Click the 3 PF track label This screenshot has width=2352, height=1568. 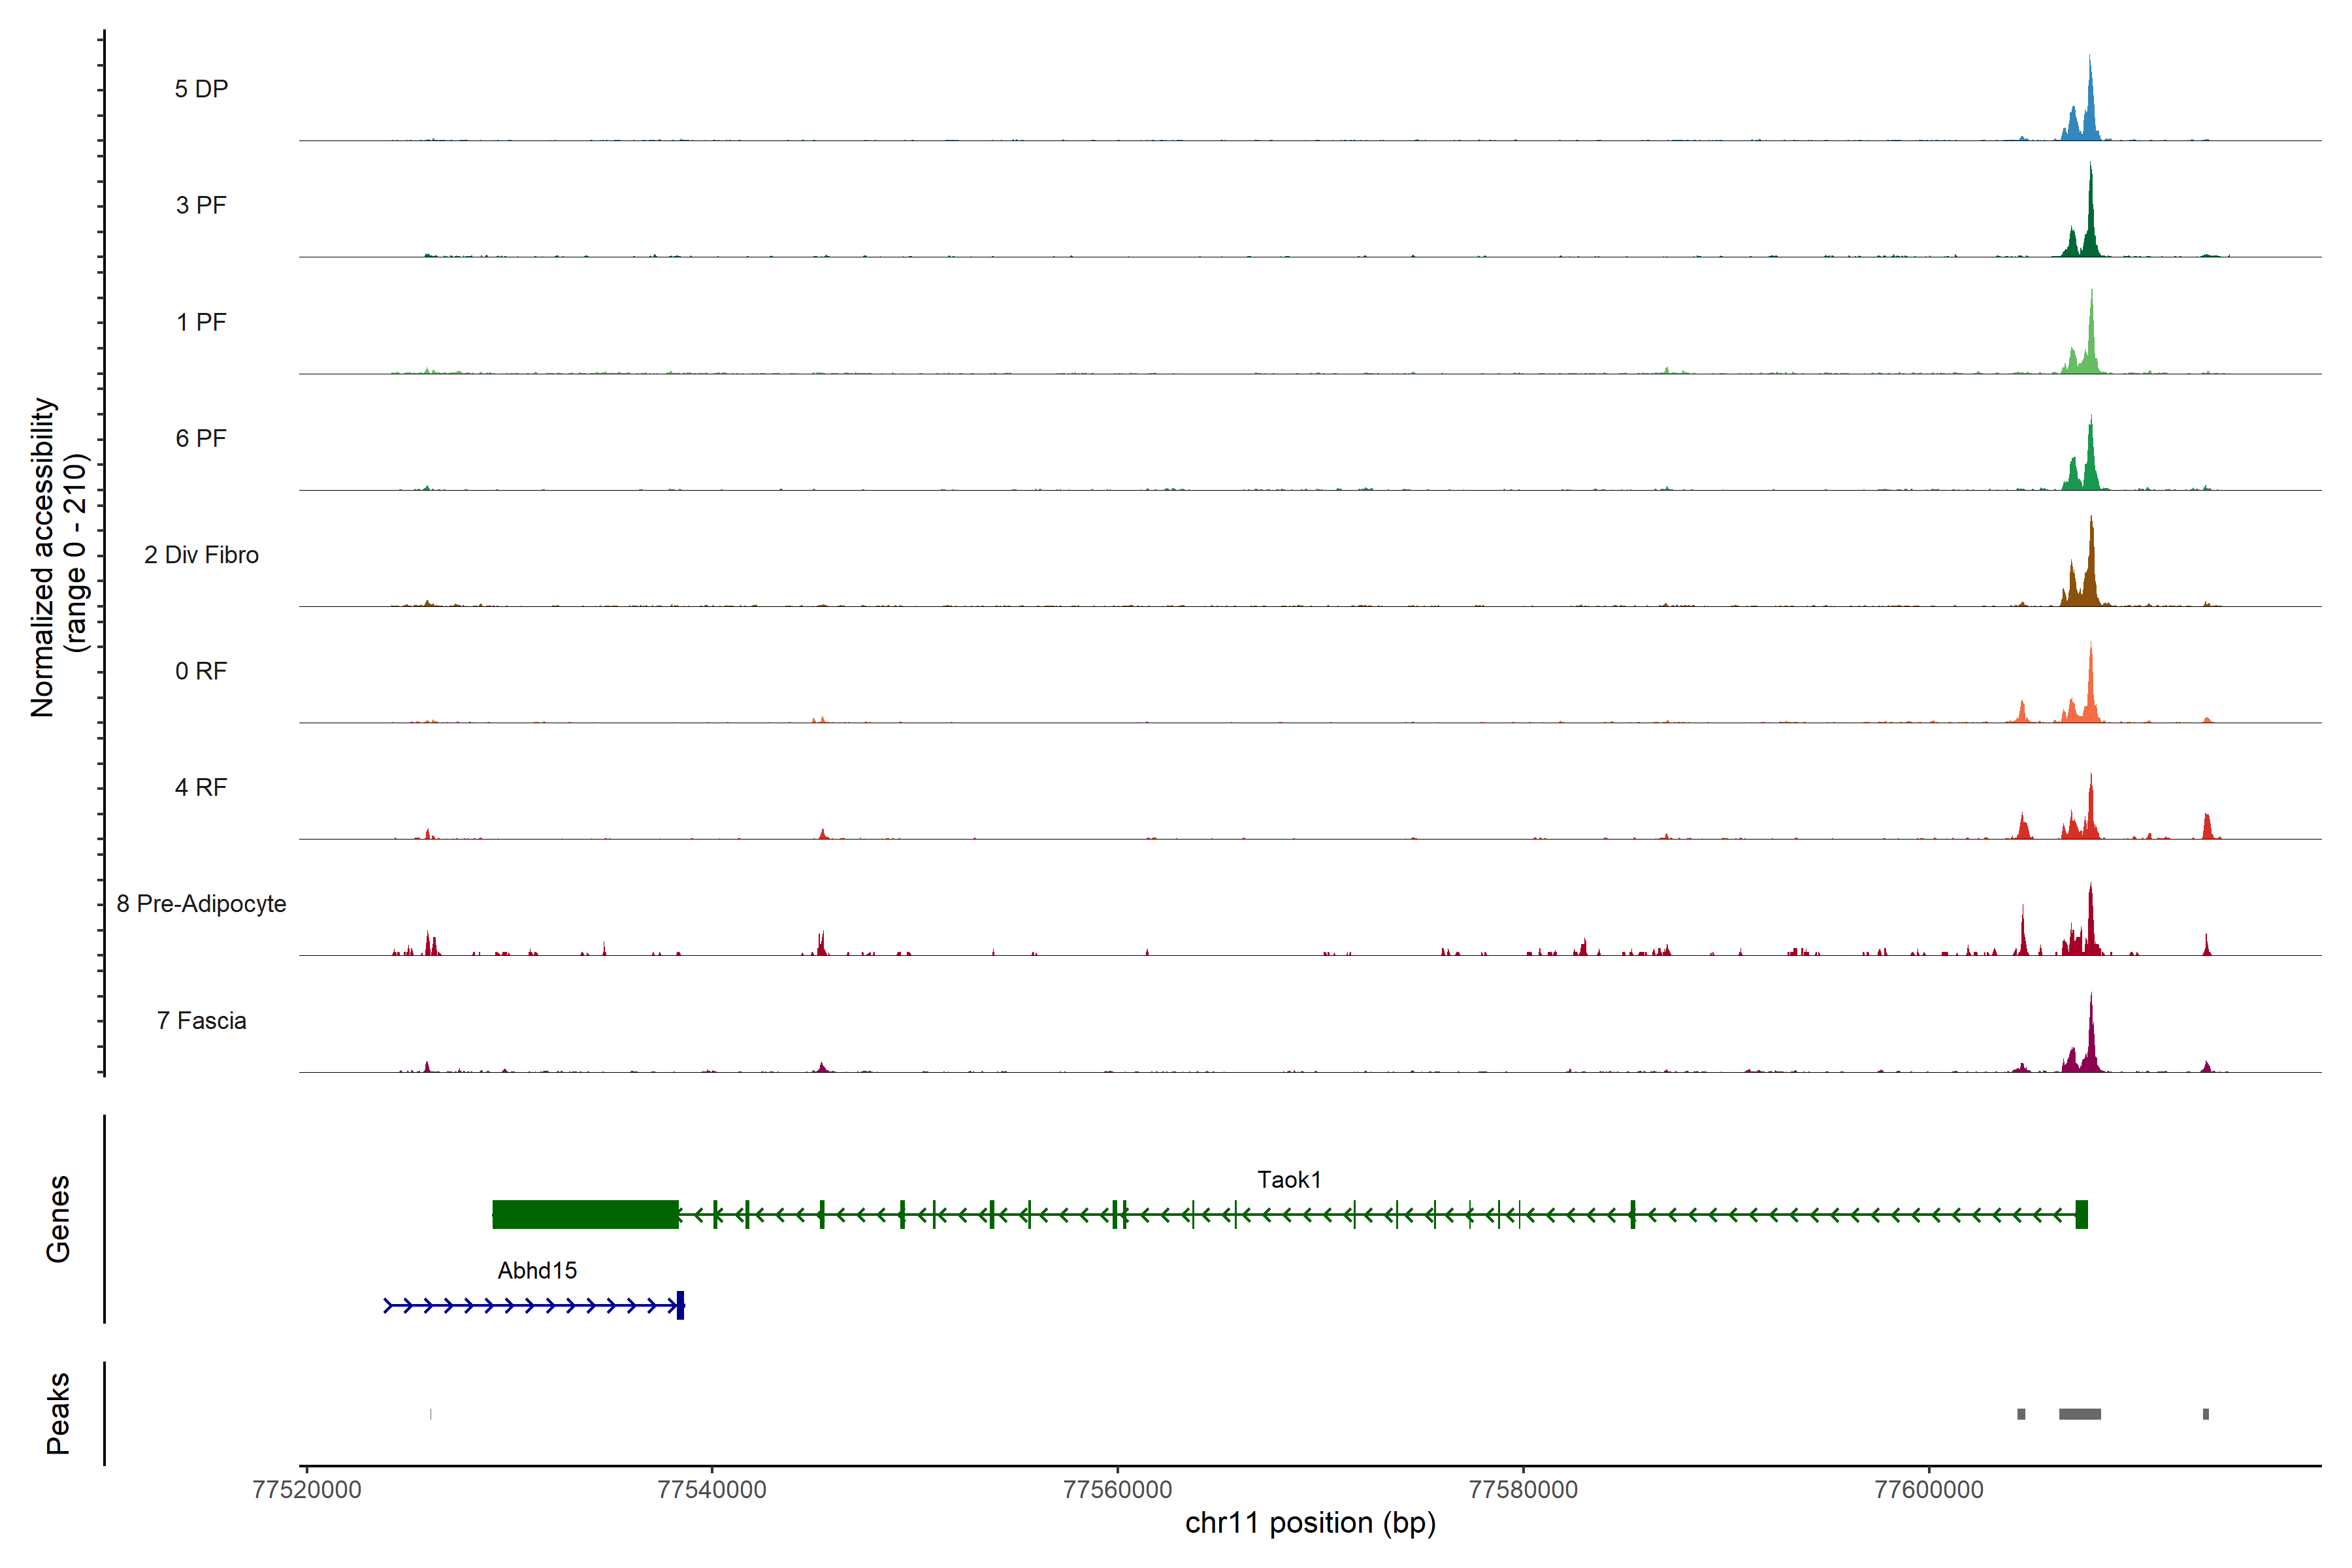pyautogui.click(x=201, y=205)
